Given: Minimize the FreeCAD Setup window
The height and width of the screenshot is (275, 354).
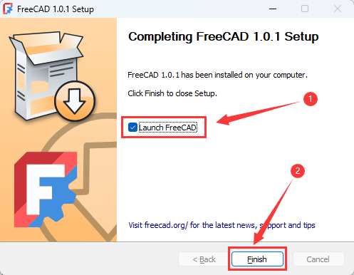Looking at the screenshot, I should (x=273, y=9).
